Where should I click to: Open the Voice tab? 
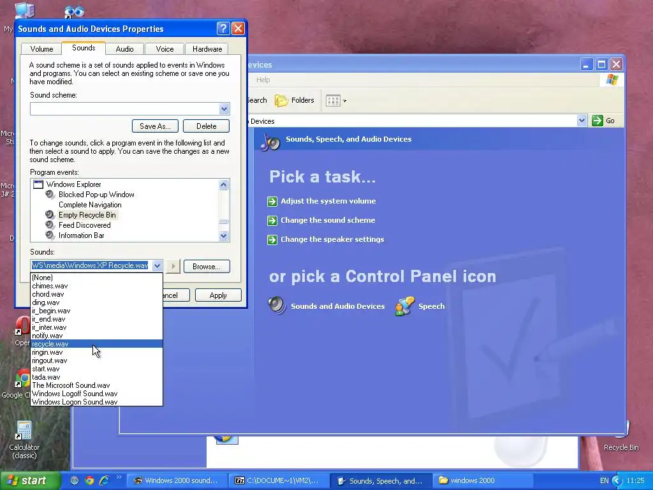click(165, 48)
